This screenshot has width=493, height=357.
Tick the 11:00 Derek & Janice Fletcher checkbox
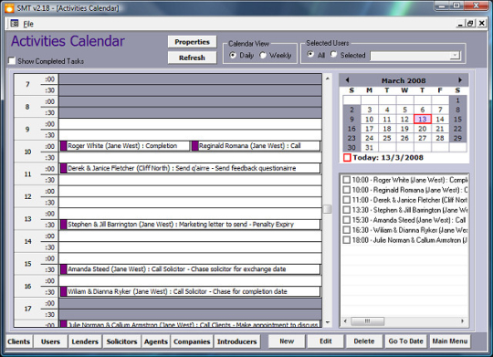(x=347, y=200)
